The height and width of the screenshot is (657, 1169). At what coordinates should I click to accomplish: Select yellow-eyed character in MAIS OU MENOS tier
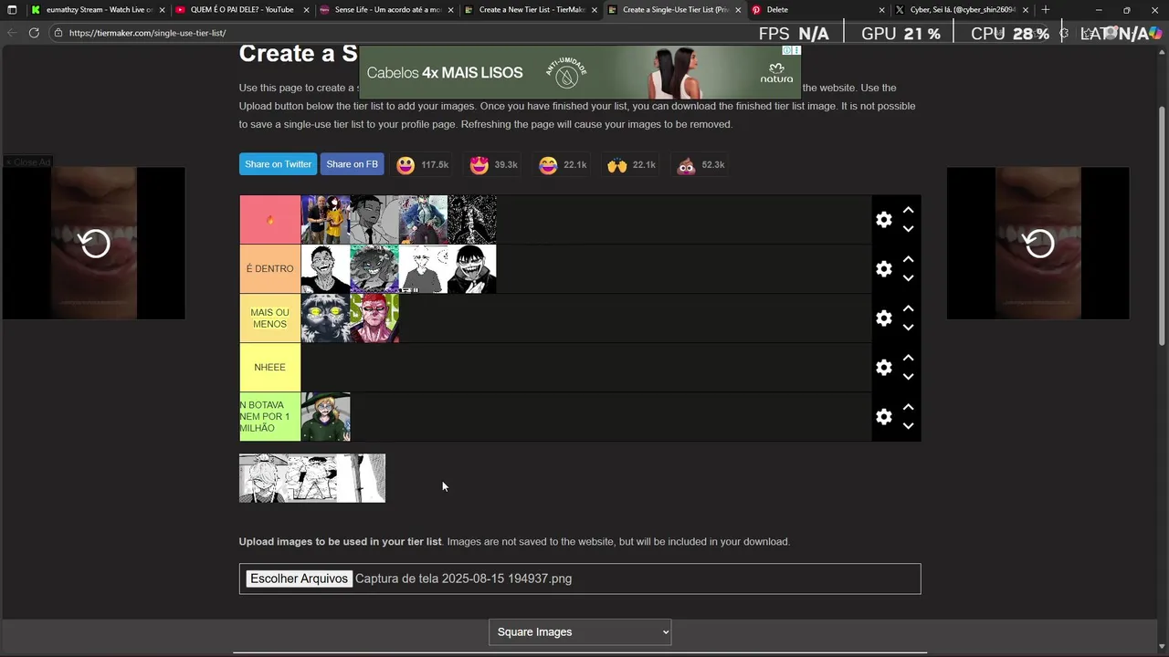pyautogui.click(x=325, y=318)
